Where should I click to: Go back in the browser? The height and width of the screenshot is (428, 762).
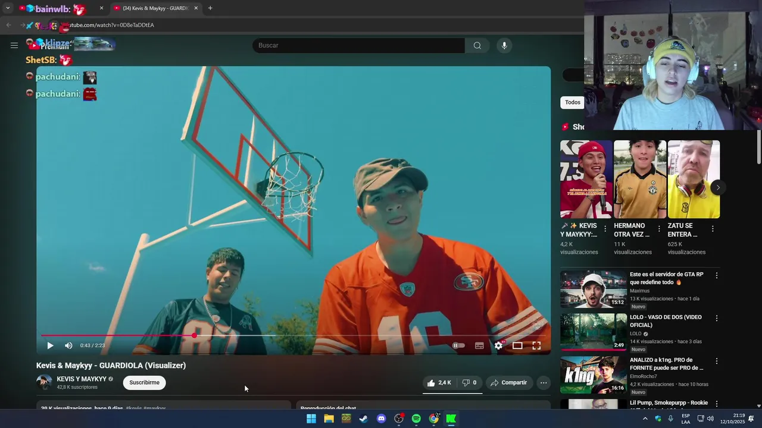pos(8,25)
